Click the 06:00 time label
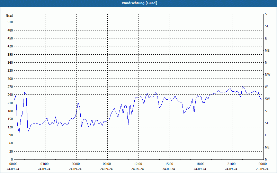The height and width of the screenshot is (173, 277). tap(75, 164)
